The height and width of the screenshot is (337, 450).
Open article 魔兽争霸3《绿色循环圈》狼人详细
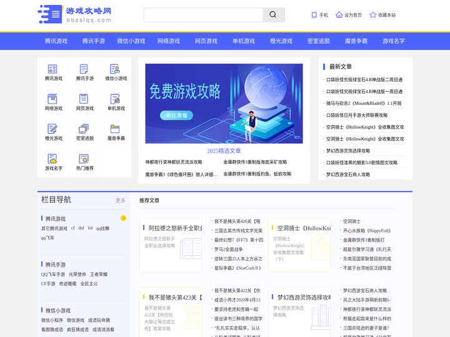(181, 174)
